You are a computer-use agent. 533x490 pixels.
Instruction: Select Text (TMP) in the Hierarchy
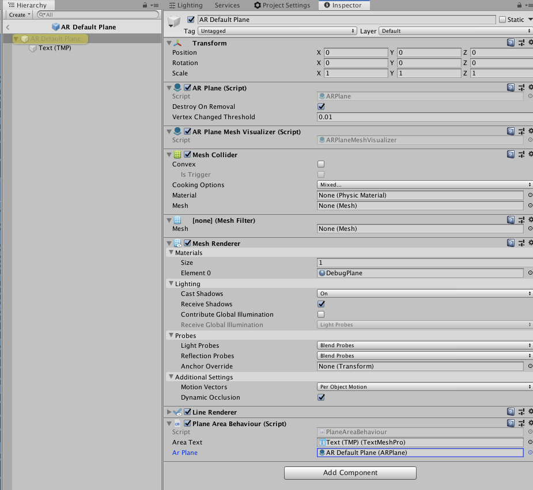point(55,48)
